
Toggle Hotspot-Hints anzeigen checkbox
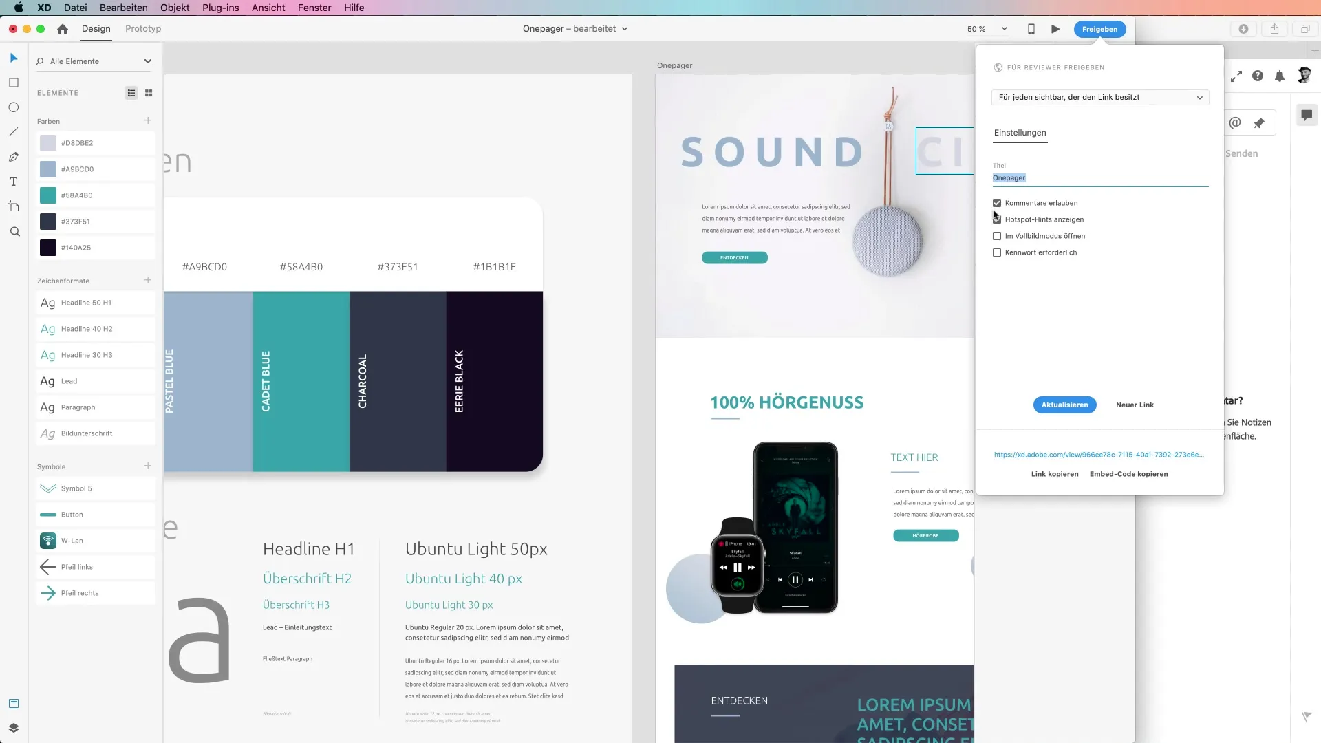point(997,219)
